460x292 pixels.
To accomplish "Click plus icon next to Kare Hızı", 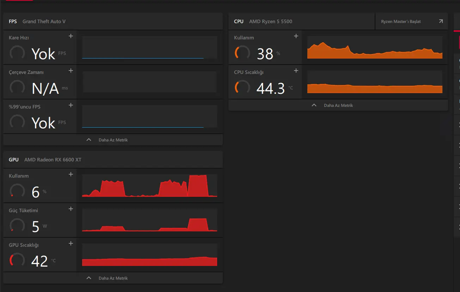I will click(x=71, y=36).
